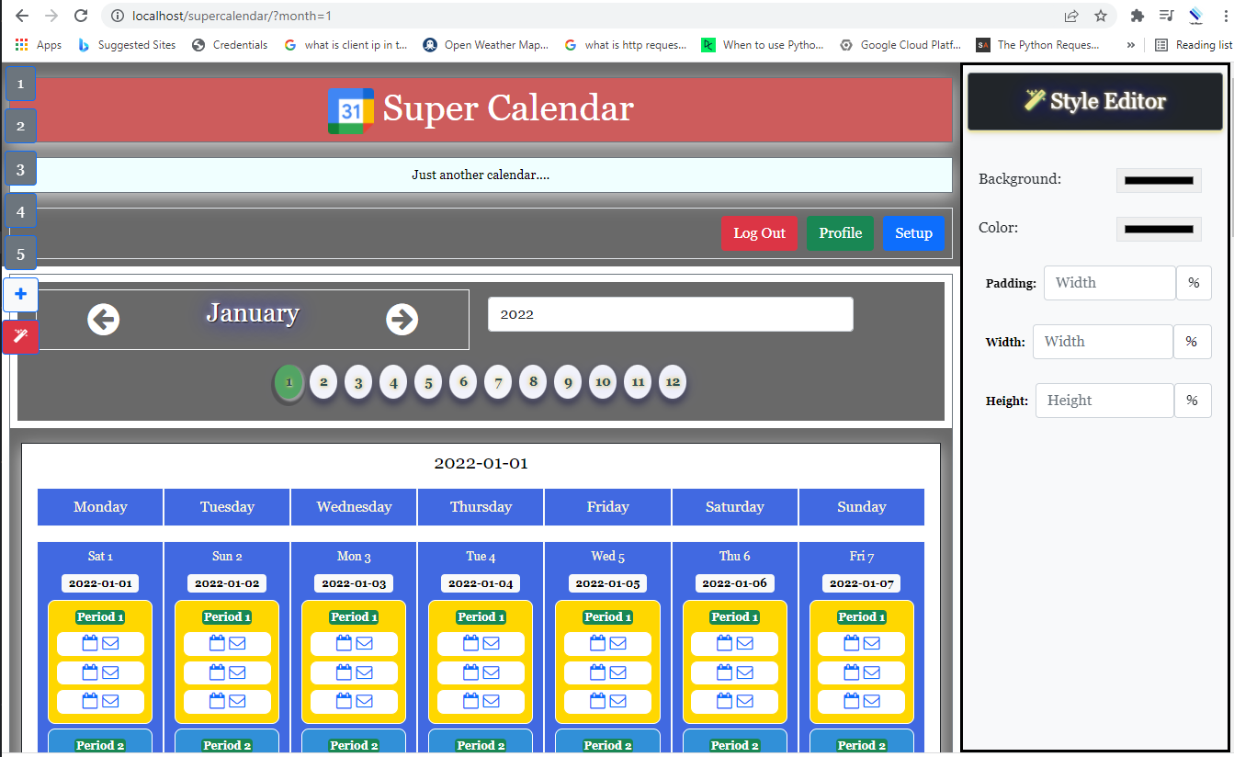This screenshot has height=757, width=1234.
Task: View site information icon beside URL
Action: [118, 16]
